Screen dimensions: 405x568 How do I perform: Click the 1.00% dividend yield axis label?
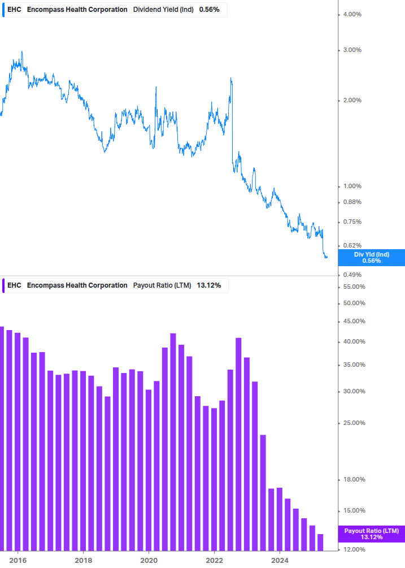(x=352, y=186)
